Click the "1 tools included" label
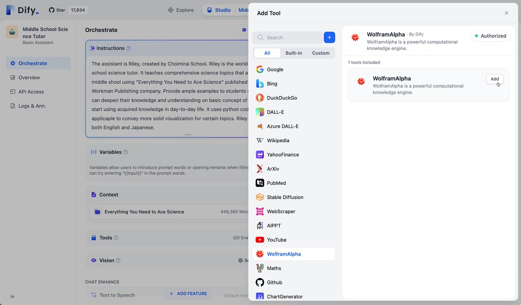Image resolution: width=521 pixels, height=305 pixels. coord(364,62)
